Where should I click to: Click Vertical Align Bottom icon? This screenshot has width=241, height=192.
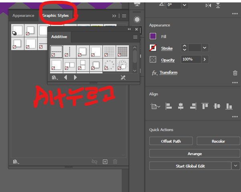pyautogui.click(x=229, y=106)
